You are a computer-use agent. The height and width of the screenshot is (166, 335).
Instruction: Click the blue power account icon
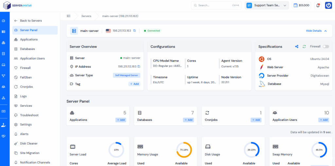328,6
